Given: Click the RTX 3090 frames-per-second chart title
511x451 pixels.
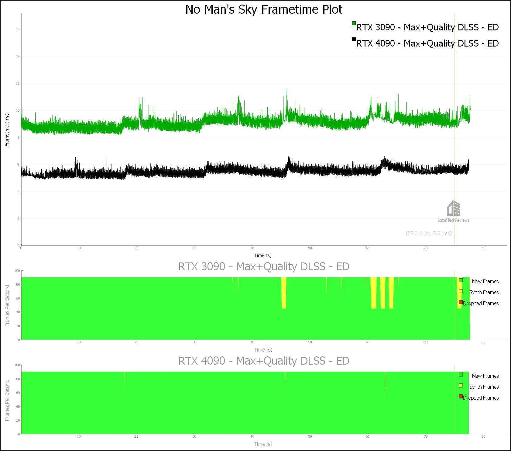Looking at the screenshot, I should tap(264, 267).
